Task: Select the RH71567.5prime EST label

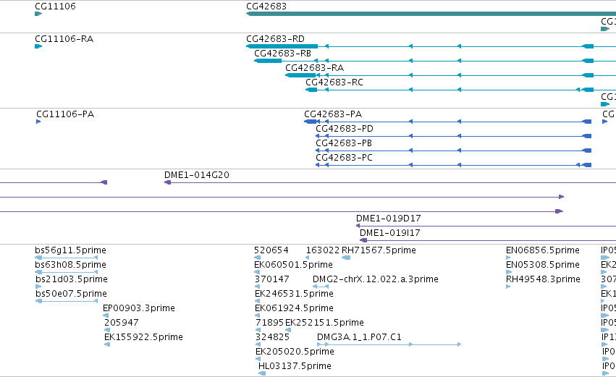Action: point(379,250)
